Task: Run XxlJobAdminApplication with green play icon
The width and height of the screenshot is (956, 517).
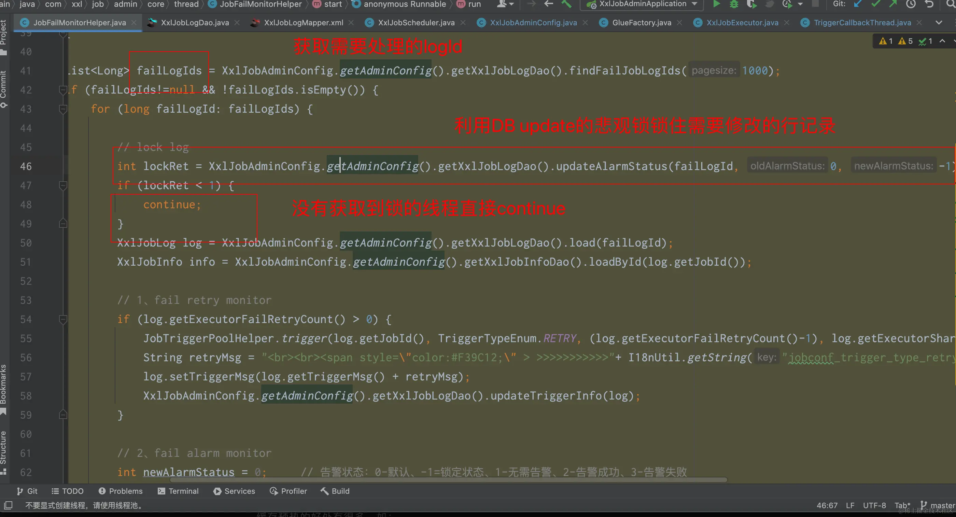Action: pyautogui.click(x=717, y=4)
